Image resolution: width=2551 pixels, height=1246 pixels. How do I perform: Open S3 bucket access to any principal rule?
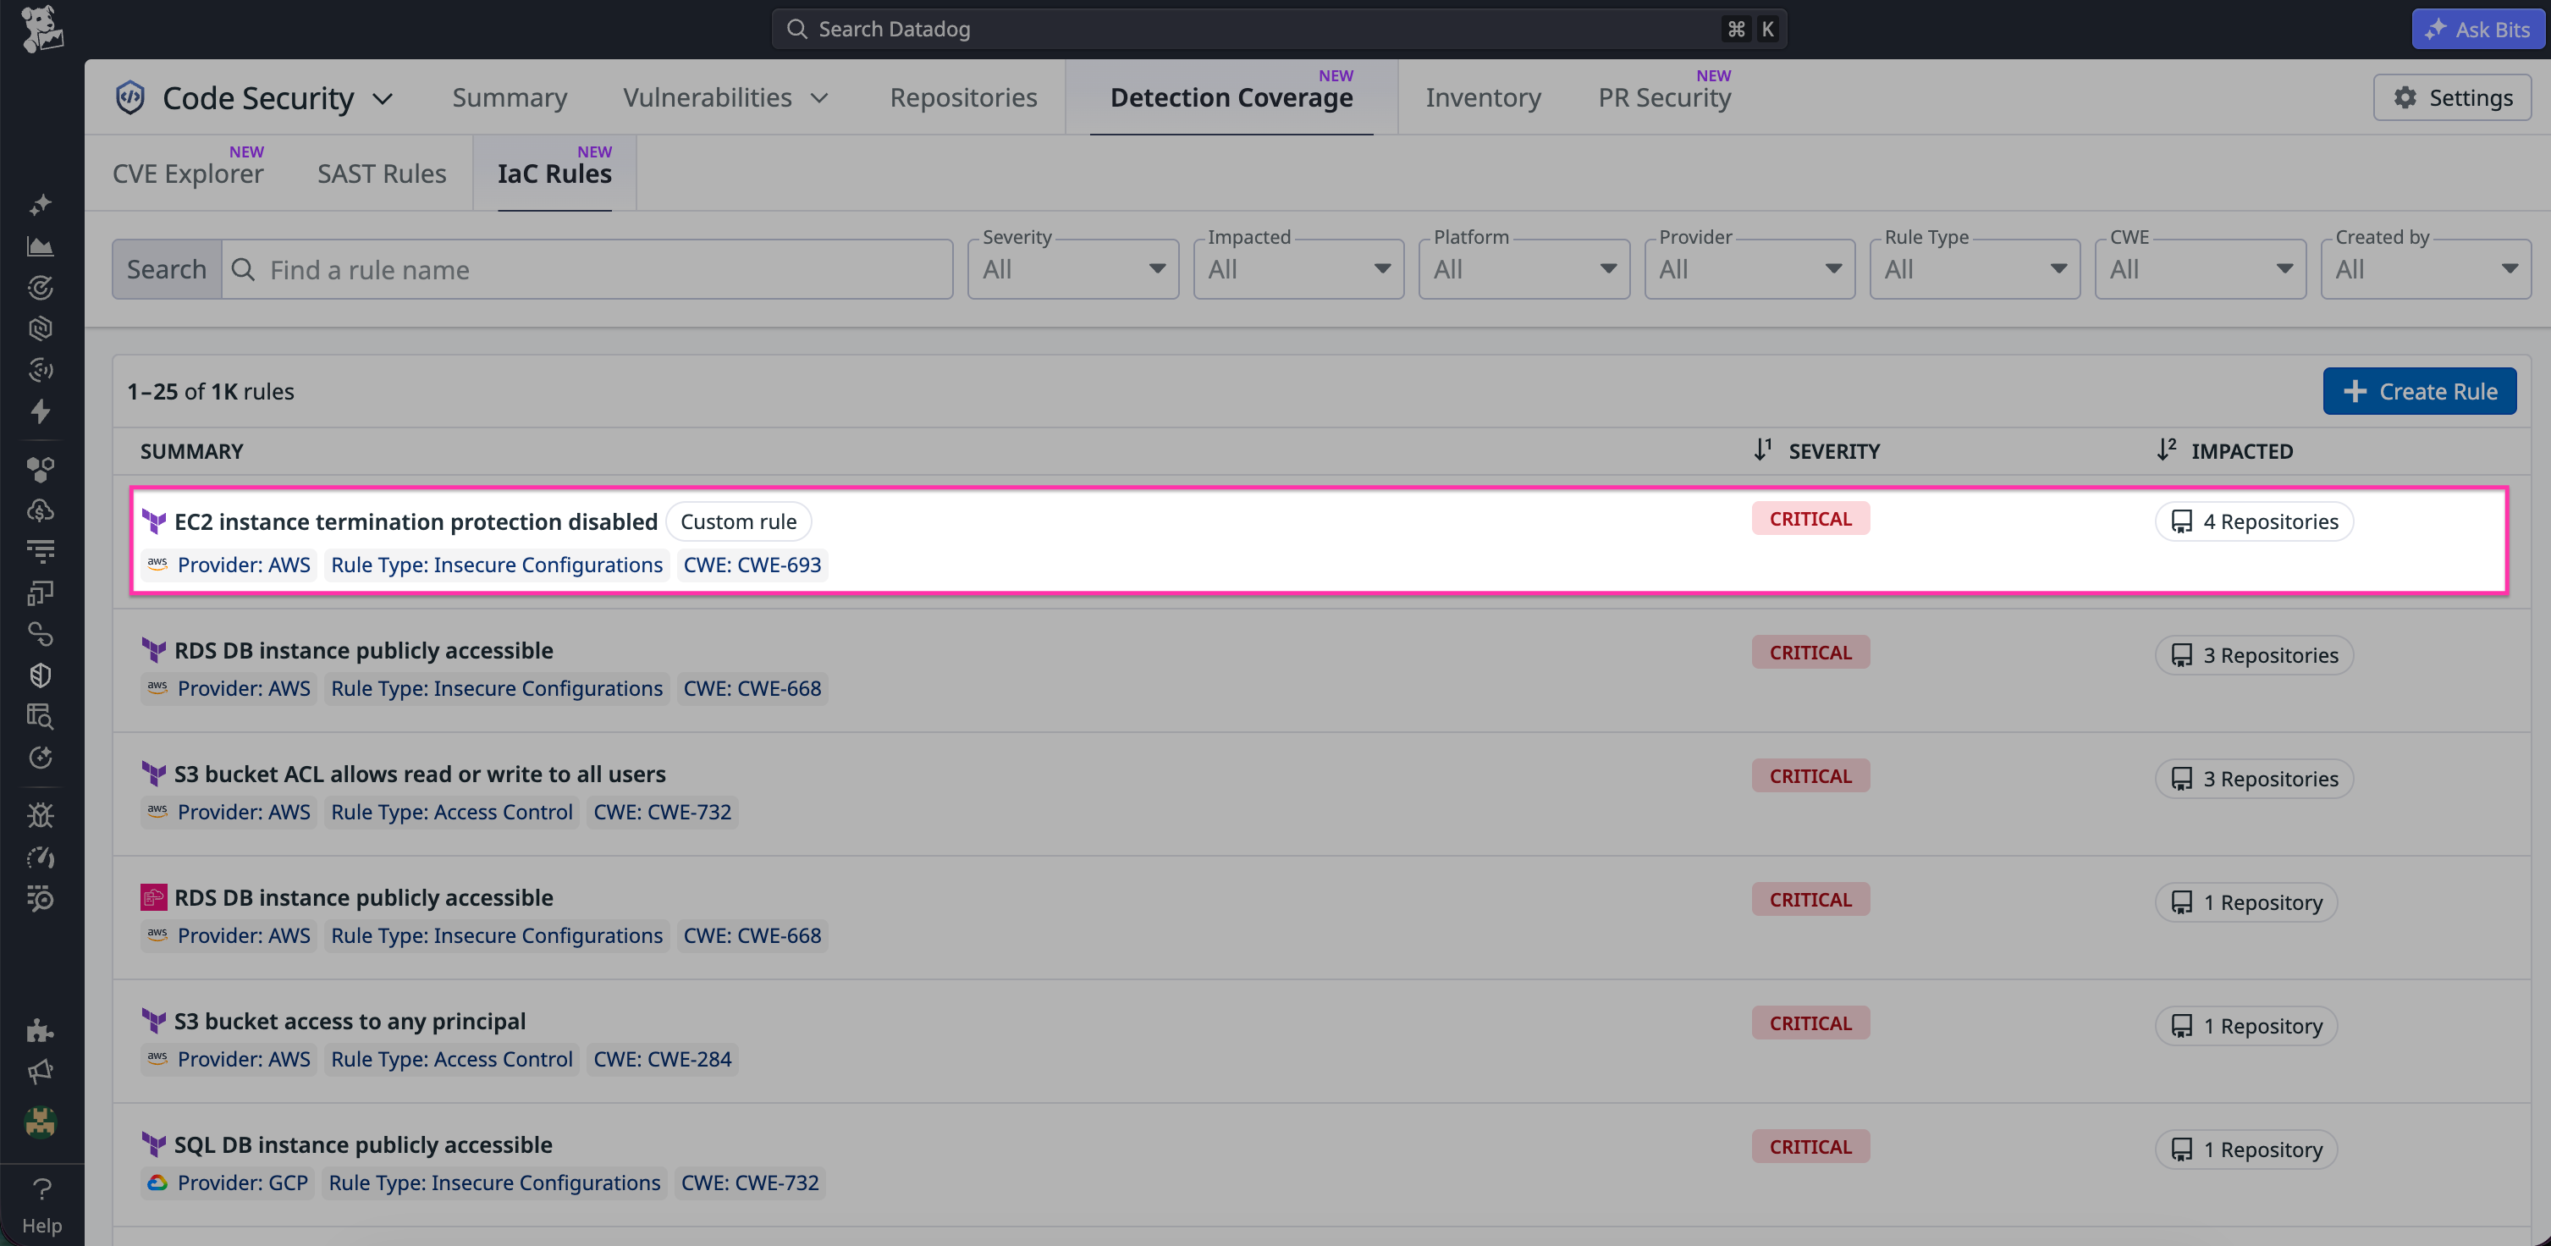350,1020
